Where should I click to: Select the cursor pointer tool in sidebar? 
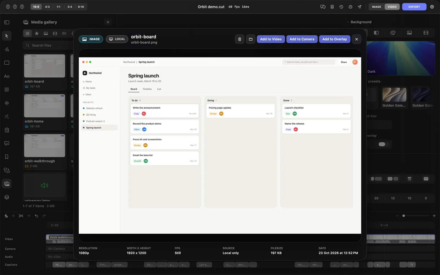[x=7, y=36]
